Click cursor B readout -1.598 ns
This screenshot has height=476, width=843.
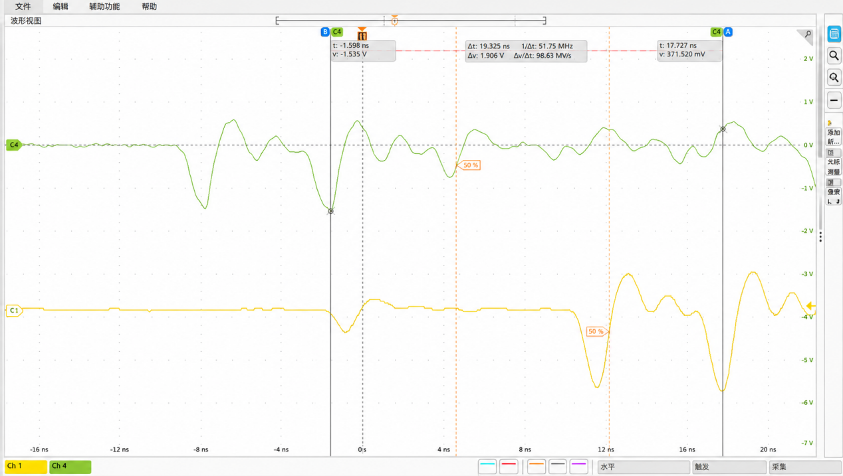363,50
